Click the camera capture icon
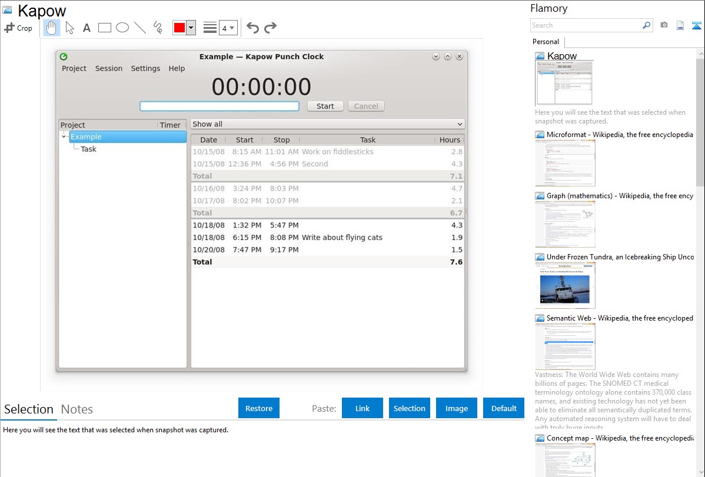The height and width of the screenshot is (477, 705). coord(664,25)
